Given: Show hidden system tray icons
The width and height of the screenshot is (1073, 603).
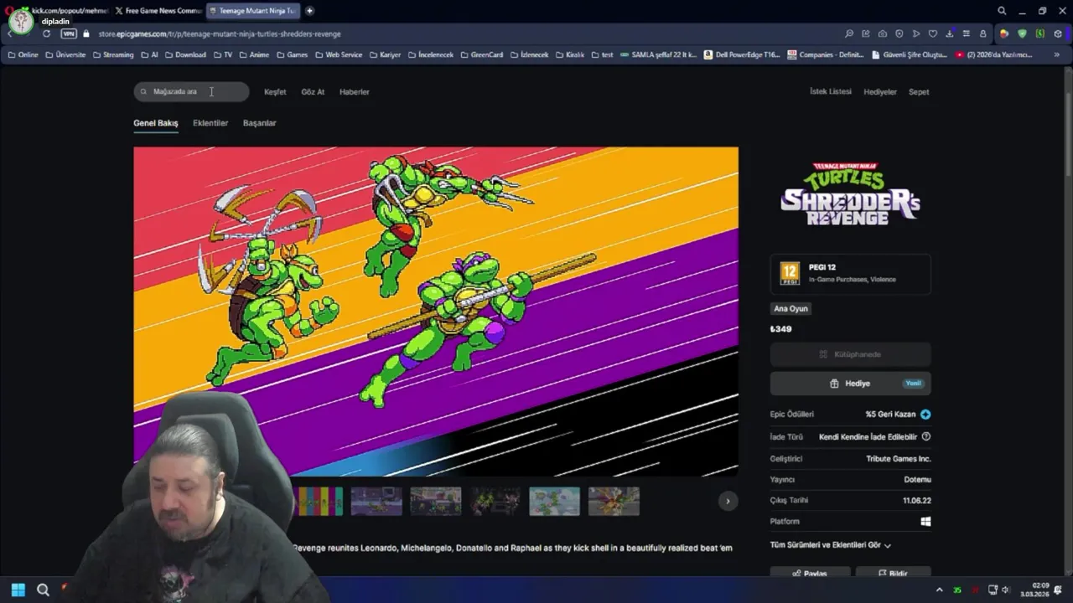Looking at the screenshot, I should pyautogui.click(x=939, y=590).
